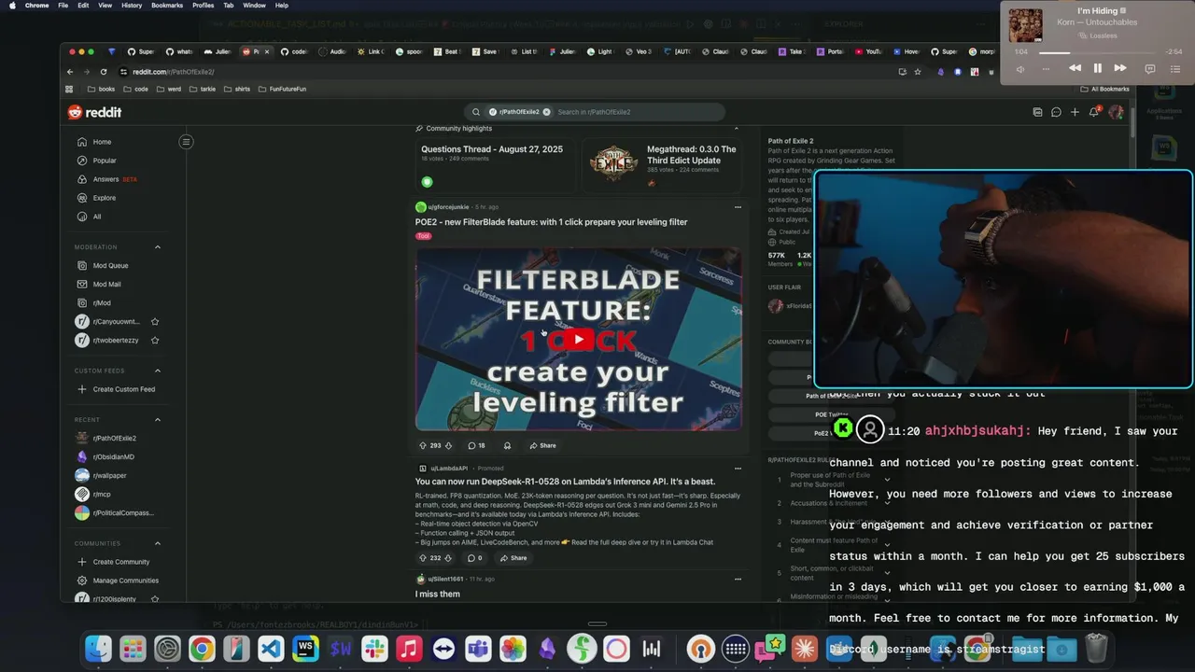1195x672 pixels.
Task: Collapse the sidebar with hamburger button
Action: 186,142
